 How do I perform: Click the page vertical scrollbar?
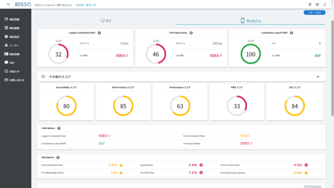point(332,68)
